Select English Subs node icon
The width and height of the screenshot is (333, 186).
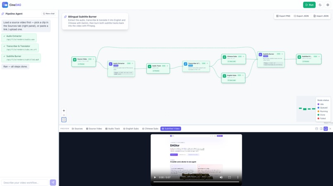coord(224,76)
